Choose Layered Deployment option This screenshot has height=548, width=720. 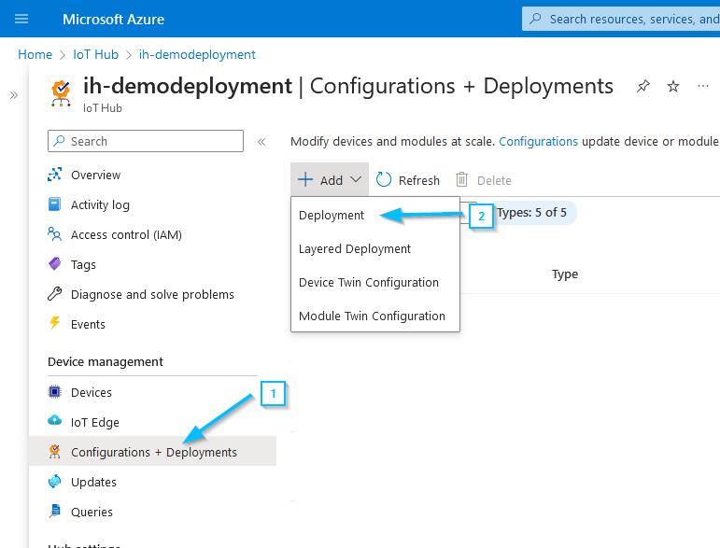[355, 248]
